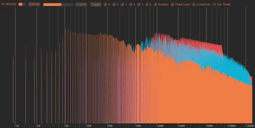This screenshot has width=255, height=128.
Task: Enable Bar Mode checkbox
Action: click(214, 4)
